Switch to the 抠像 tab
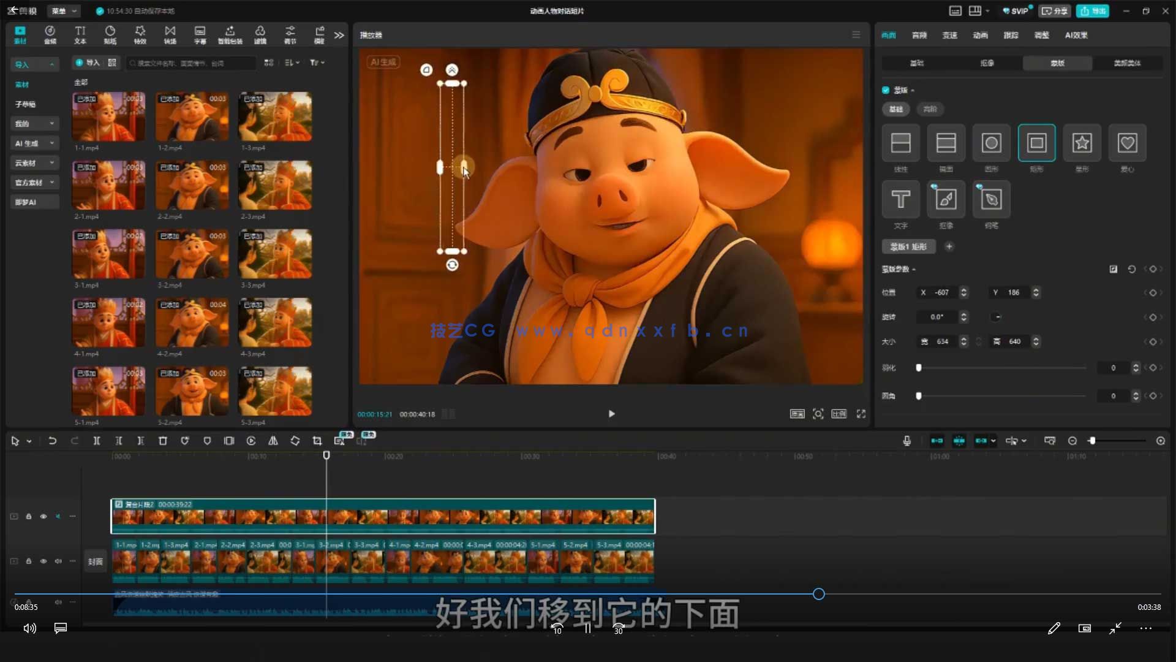The image size is (1176, 662). point(988,63)
